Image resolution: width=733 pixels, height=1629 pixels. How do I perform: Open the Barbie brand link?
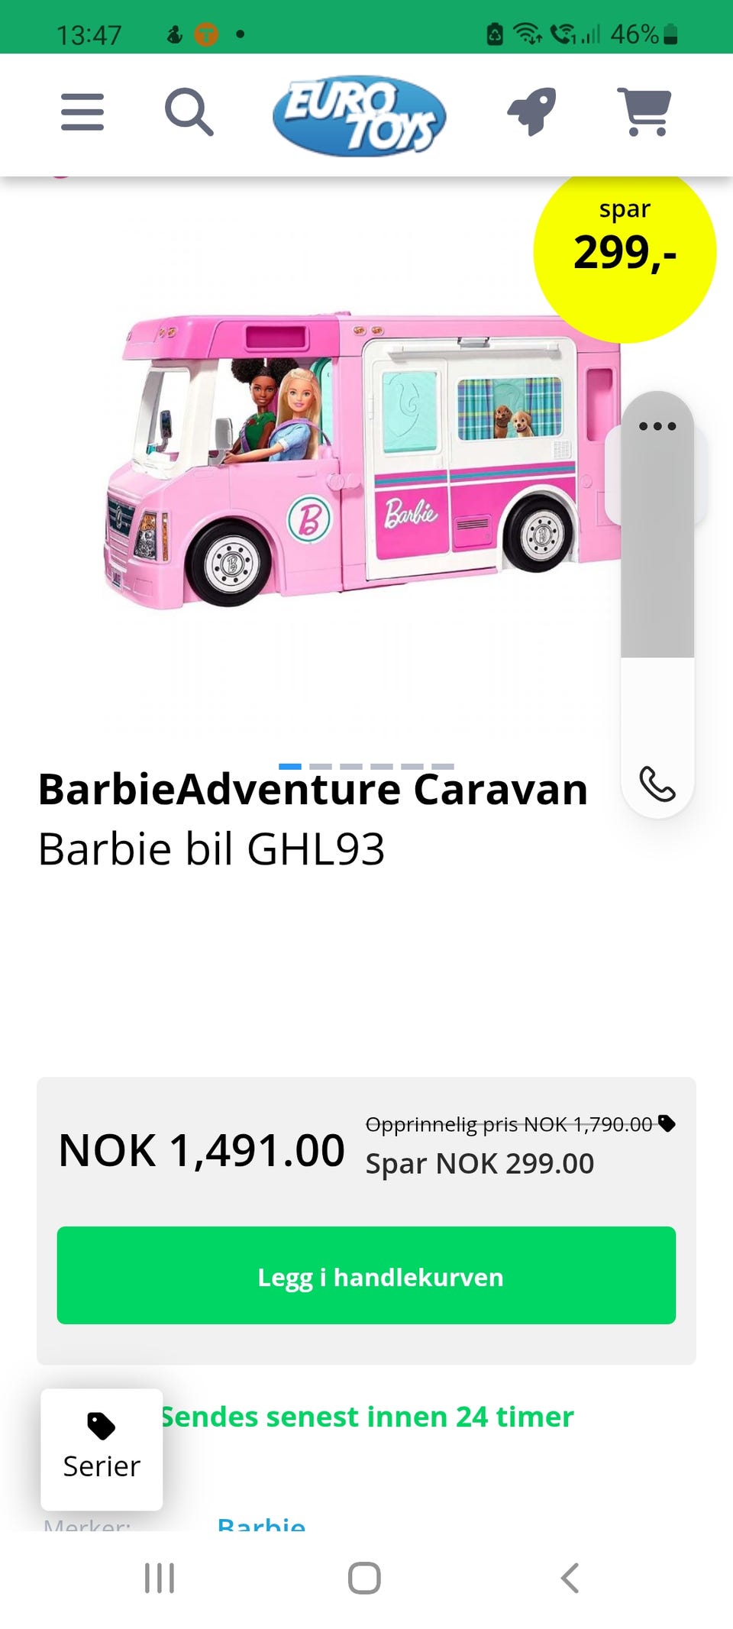(261, 1524)
